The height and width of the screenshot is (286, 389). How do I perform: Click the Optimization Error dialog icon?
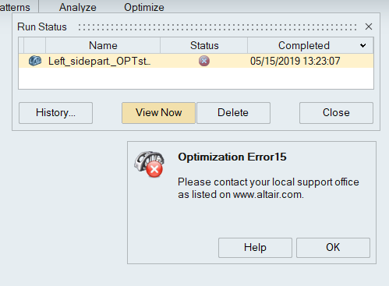(x=149, y=164)
